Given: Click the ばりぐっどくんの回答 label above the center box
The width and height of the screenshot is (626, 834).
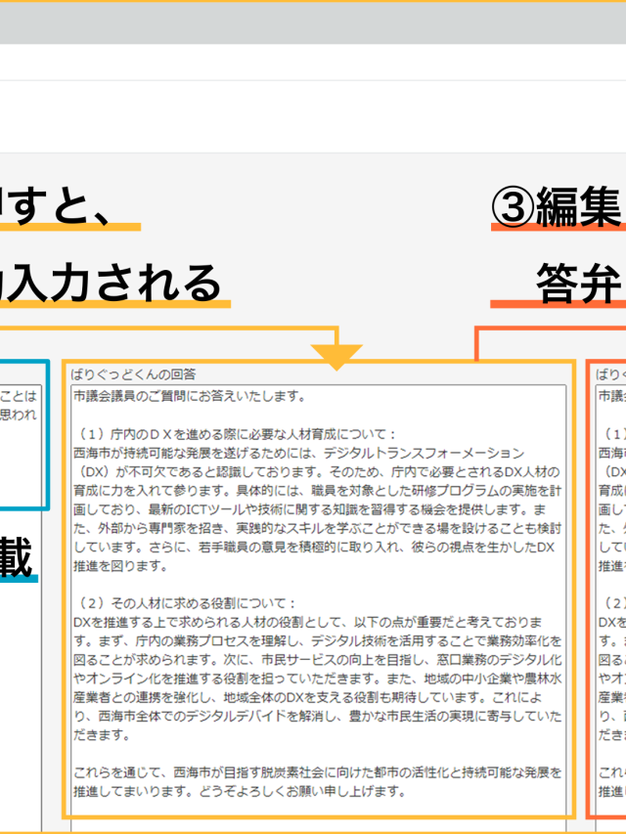Looking at the screenshot, I should click(x=133, y=373).
